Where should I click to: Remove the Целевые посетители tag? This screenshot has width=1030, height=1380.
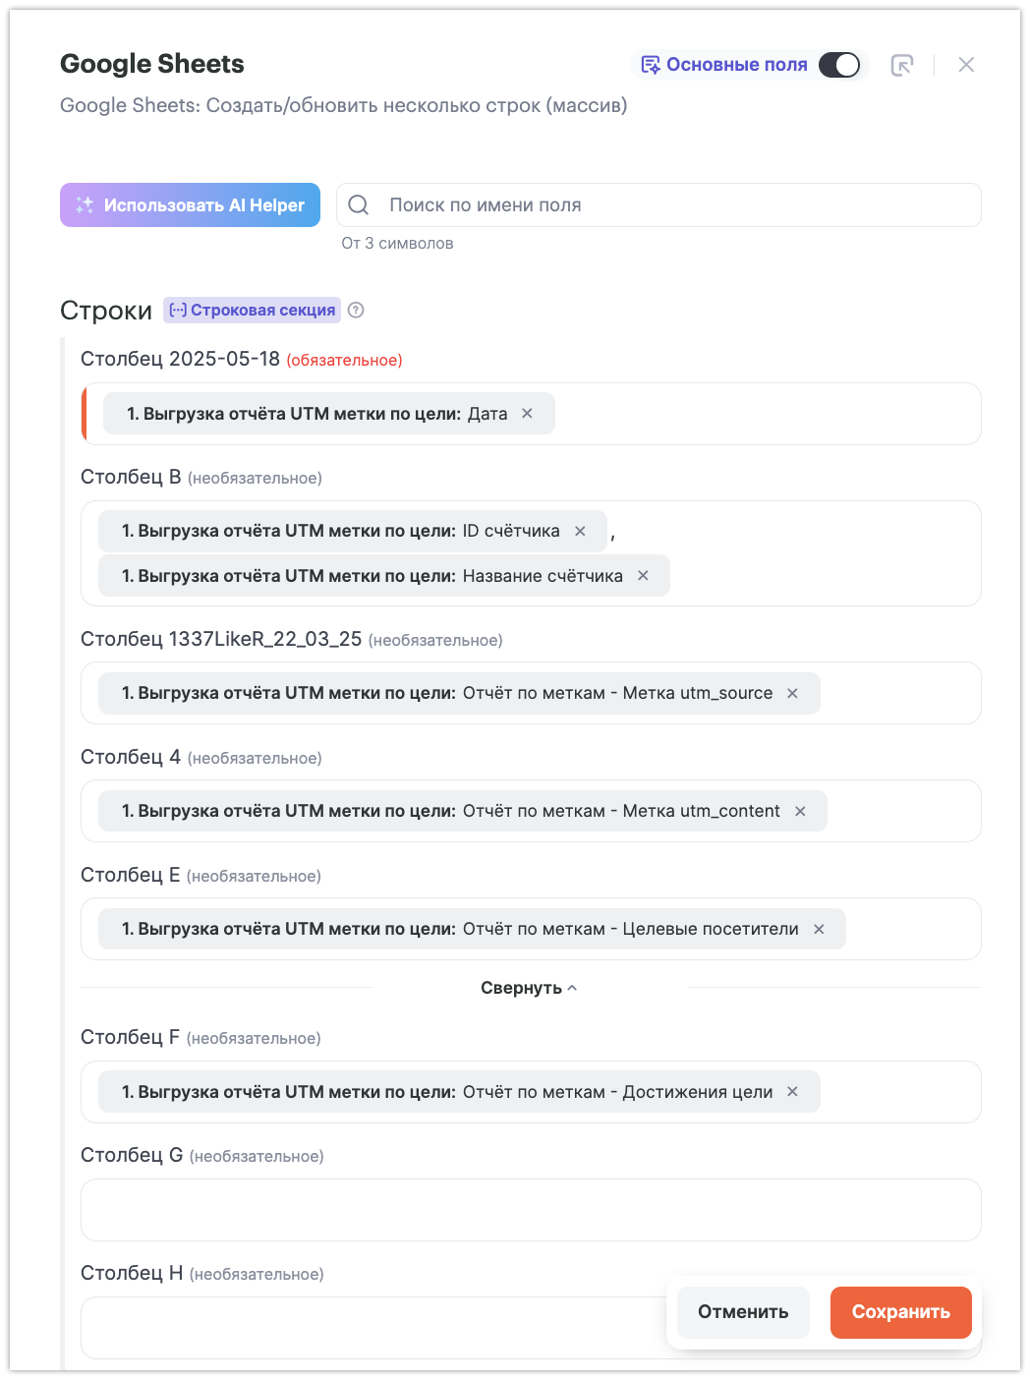(820, 929)
